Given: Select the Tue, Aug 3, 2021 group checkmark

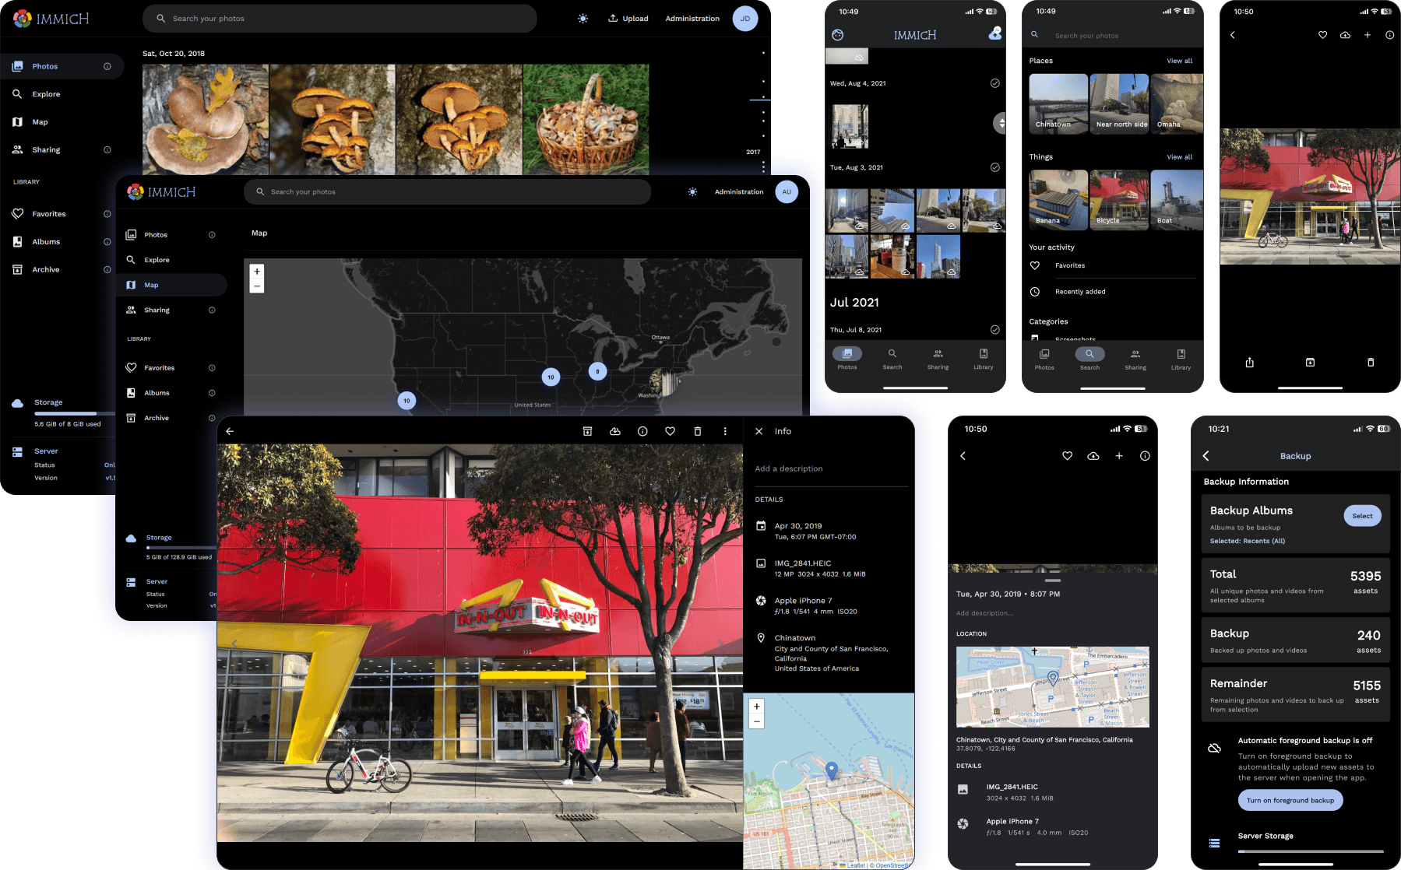Looking at the screenshot, I should pyautogui.click(x=994, y=167).
